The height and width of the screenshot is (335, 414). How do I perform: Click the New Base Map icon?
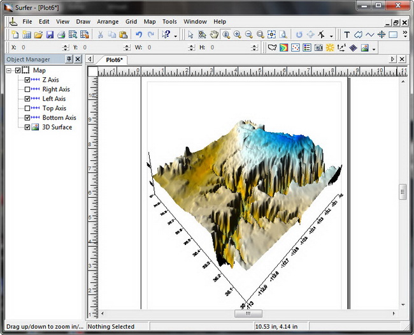click(273, 48)
